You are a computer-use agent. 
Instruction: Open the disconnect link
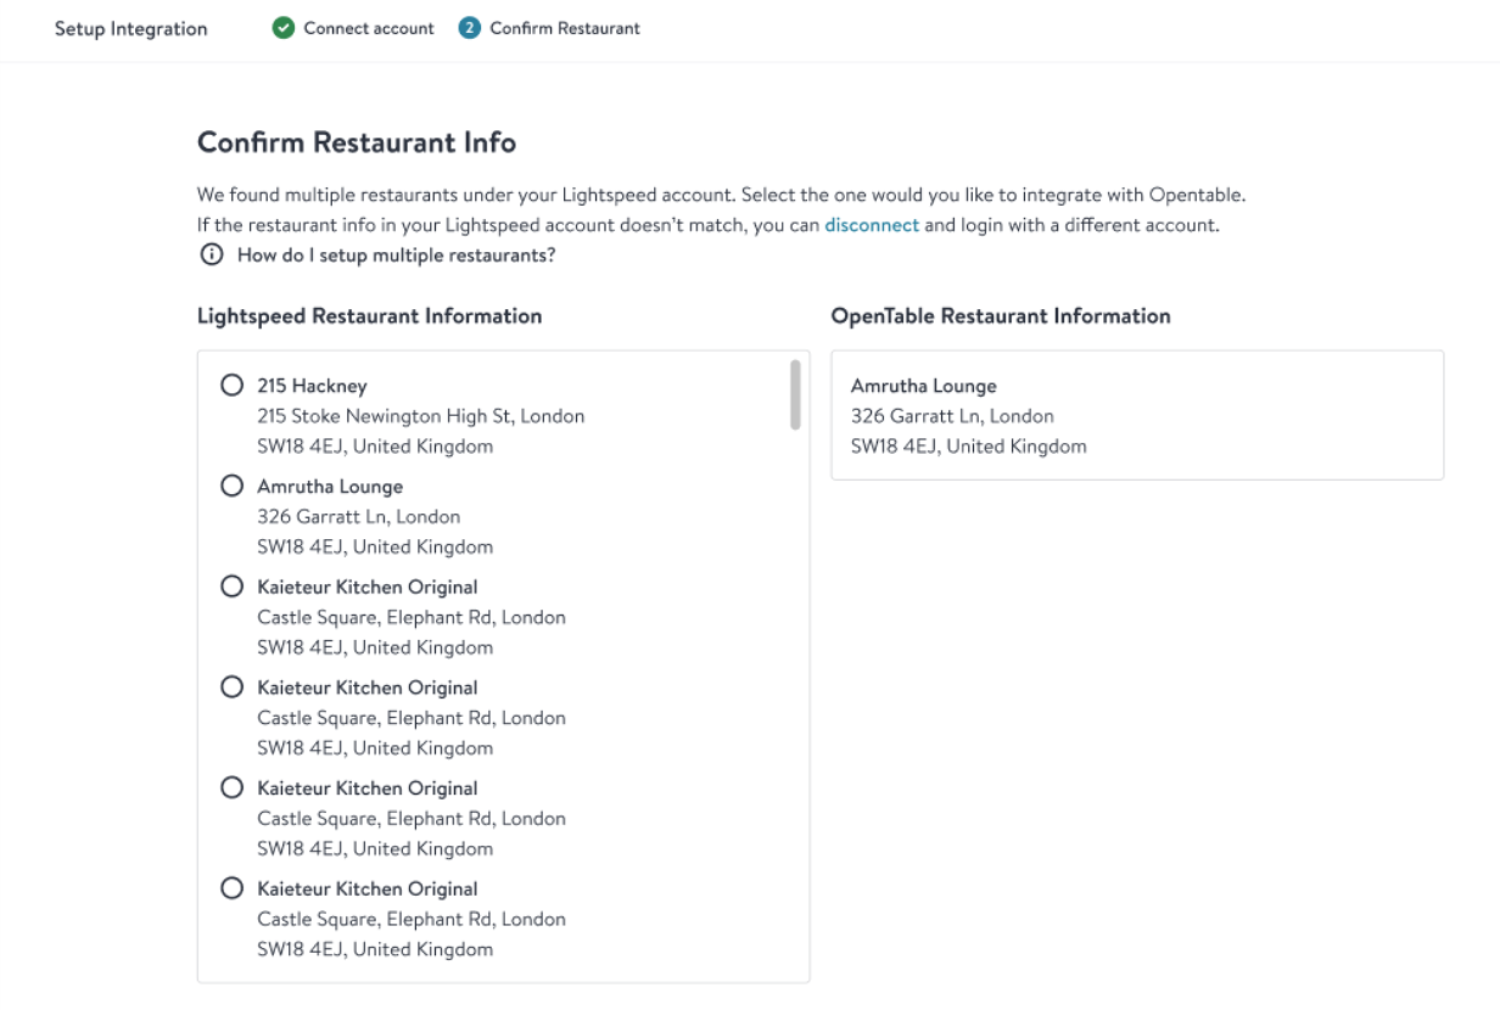pos(871,225)
